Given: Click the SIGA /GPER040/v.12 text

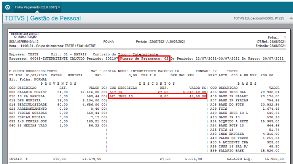Looking at the screenshot, I should click(24, 42).
